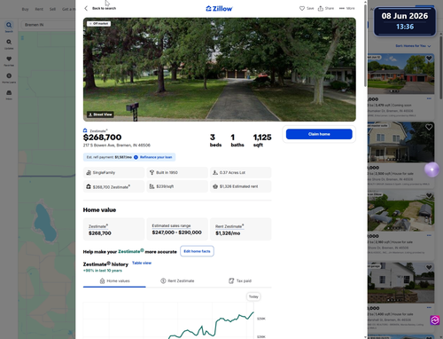
Task: Switch to the Rent Zestimate tab
Action: (177, 281)
